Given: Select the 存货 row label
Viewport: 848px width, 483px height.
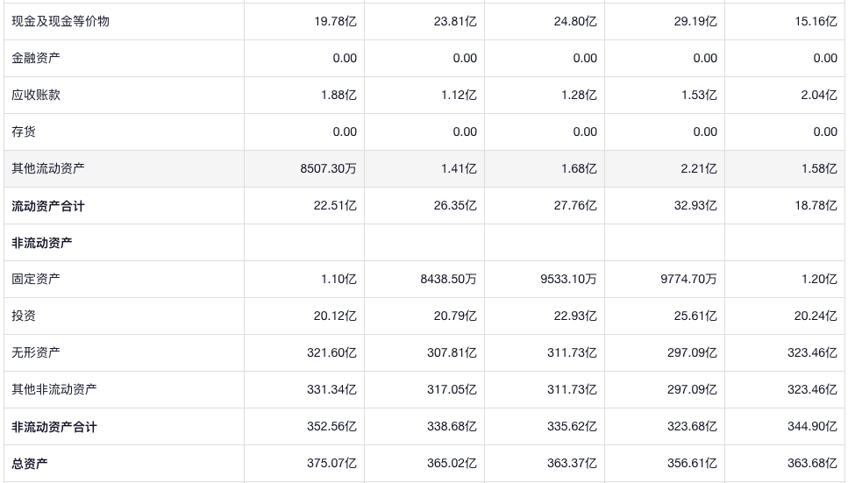Looking at the screenshot, I should click(24, 131).
